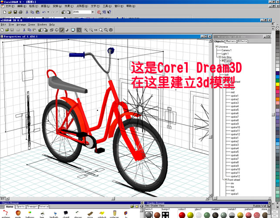Click What's This help pointer icon
The height and width of the screenshot is (218, 280).
tap(109, 12)
